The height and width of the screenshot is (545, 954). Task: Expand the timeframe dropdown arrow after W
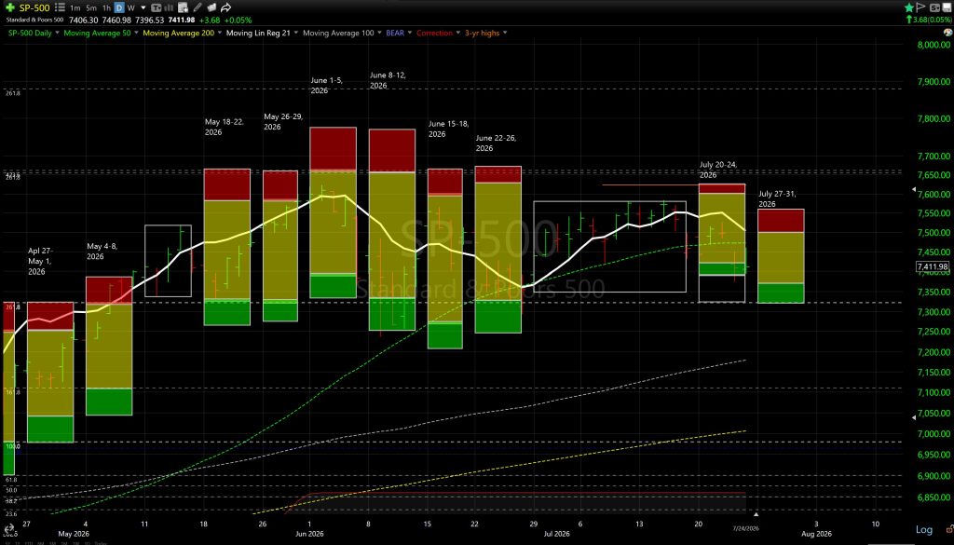tap(143, 7)
